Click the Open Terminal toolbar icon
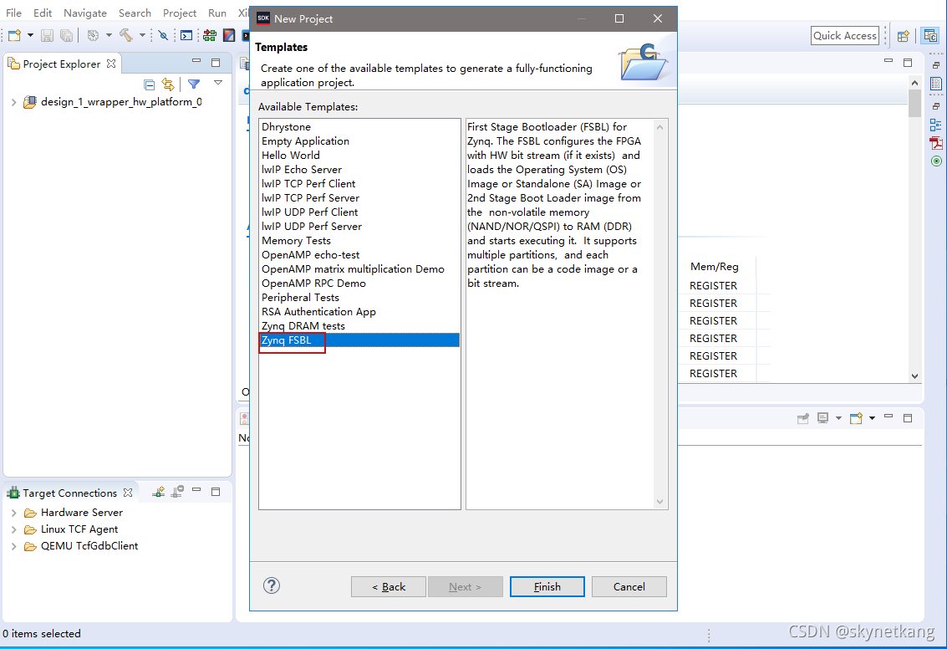The width and height of the screenshot is (947, 649). click(x=186, y=36)
